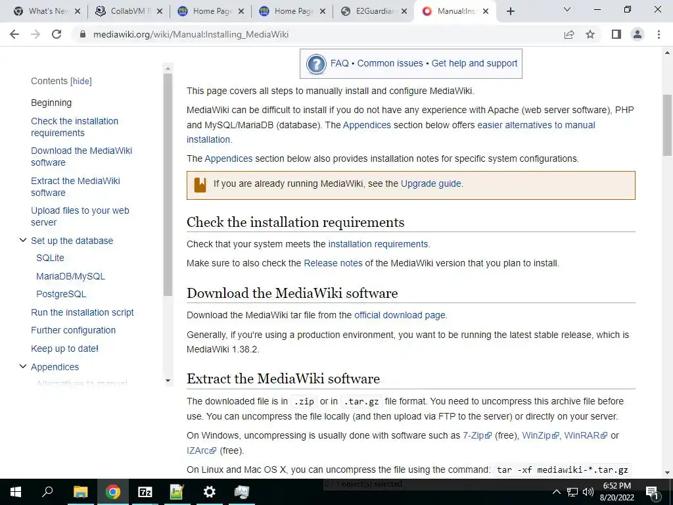
Task: Open the Release notes link
Action: click(x=333, y=263)
